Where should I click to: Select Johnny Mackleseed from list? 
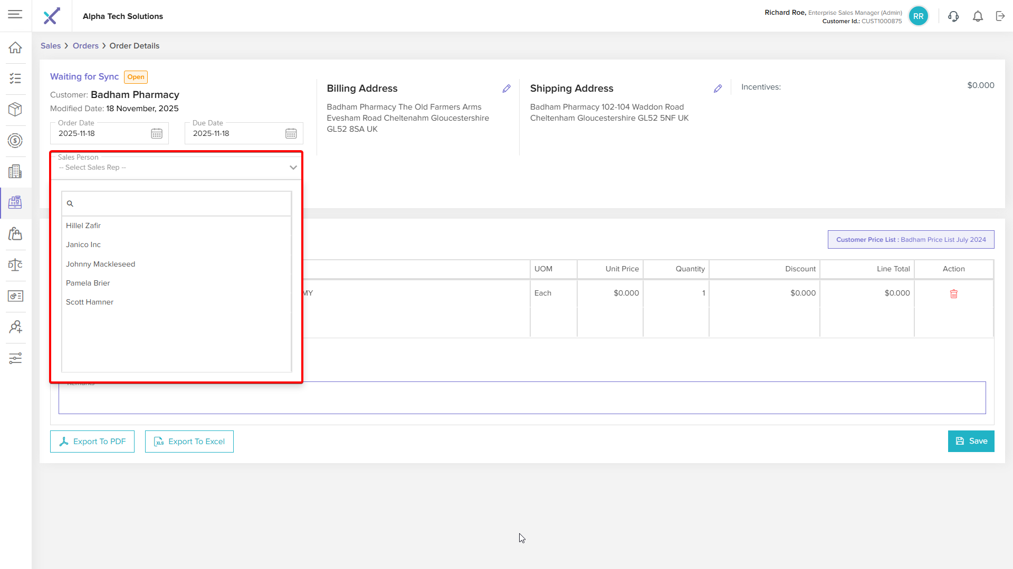click(x=100, y=264)
